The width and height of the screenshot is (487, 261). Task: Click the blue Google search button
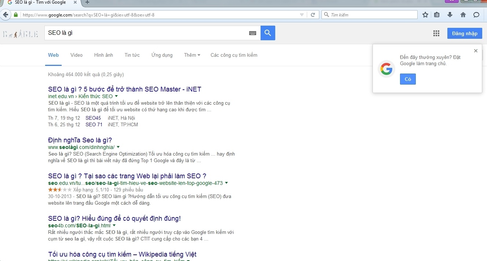click(x=268, y=33)
